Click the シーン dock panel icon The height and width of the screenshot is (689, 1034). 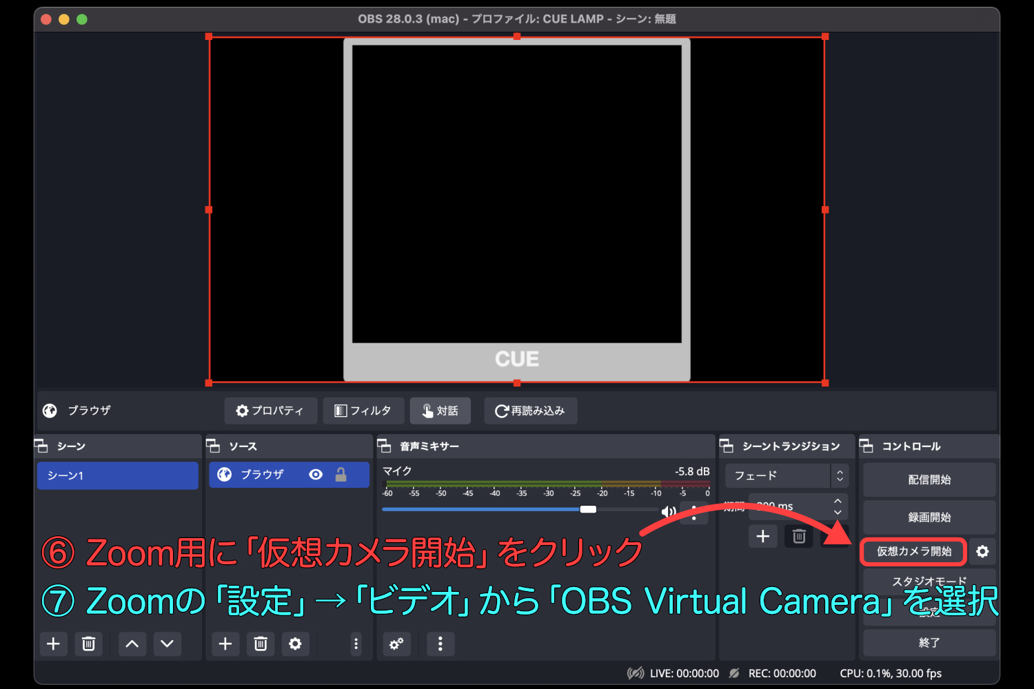(41, 446)
